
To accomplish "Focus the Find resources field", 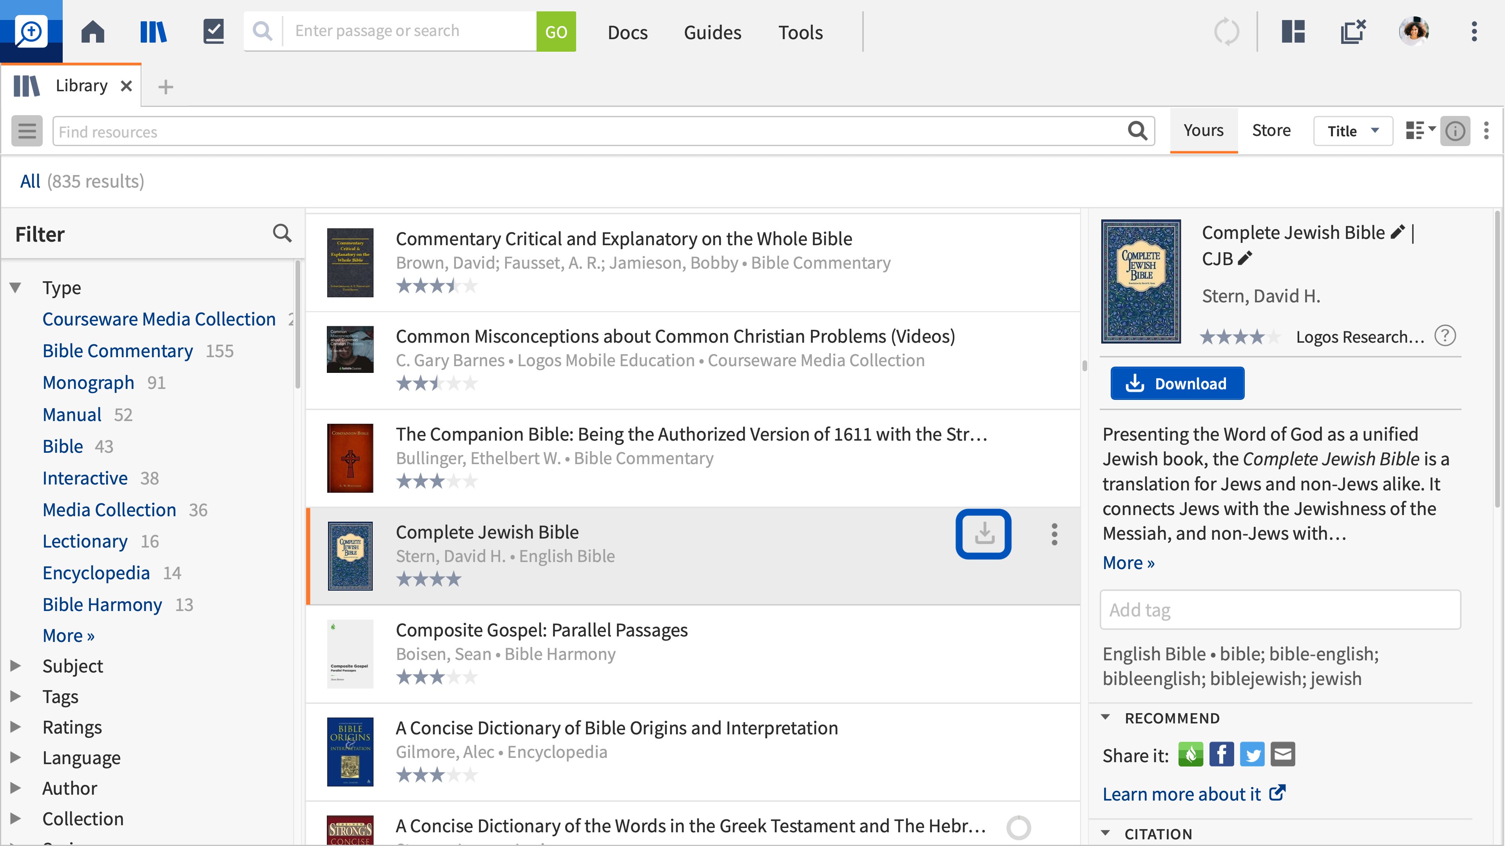I will 604,131.
